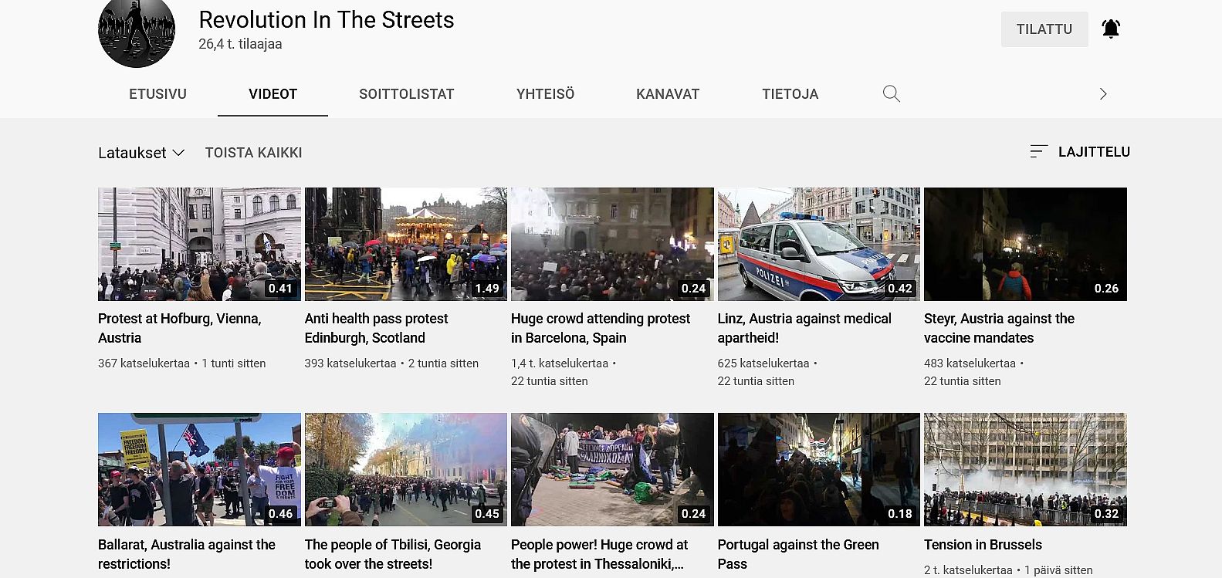Click the notification bell icon
This screenshot has width=1222, height=578.
pos(1111,29)
